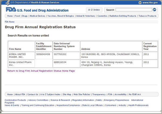This screenshot has width=162, height=114.
Task: Open the Drugs menu item
Action: pyautogui.click(x=25, y=16)
